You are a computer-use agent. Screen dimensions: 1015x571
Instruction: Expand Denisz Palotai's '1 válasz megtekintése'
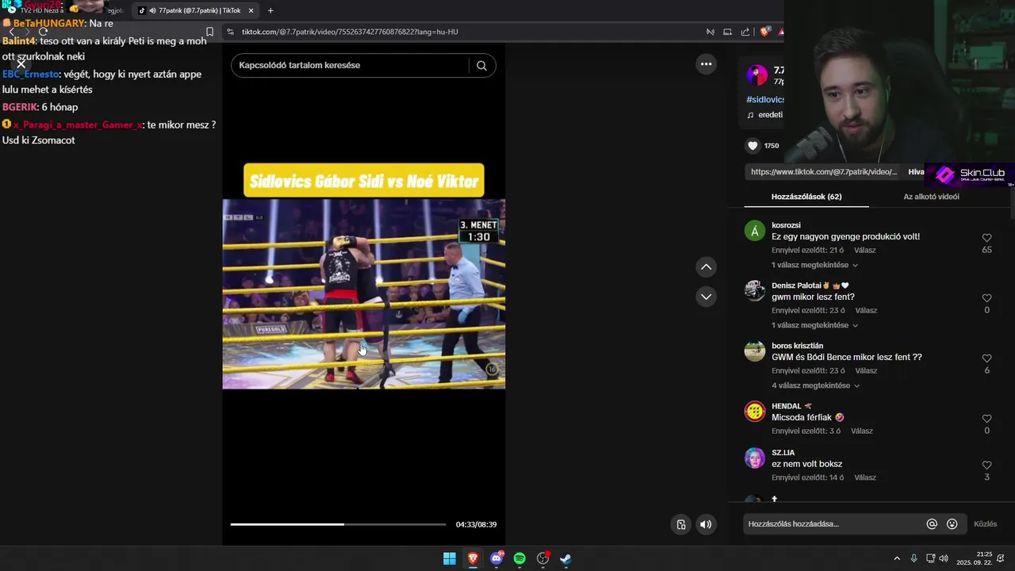point(814,325)
